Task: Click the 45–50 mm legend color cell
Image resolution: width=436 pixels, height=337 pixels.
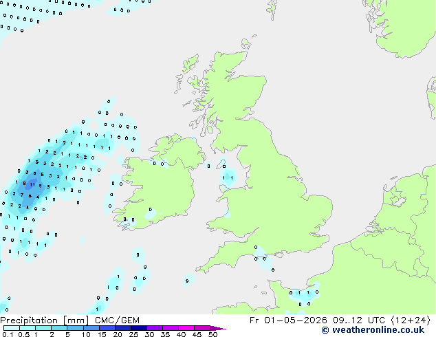Action: tap(202, 328)
